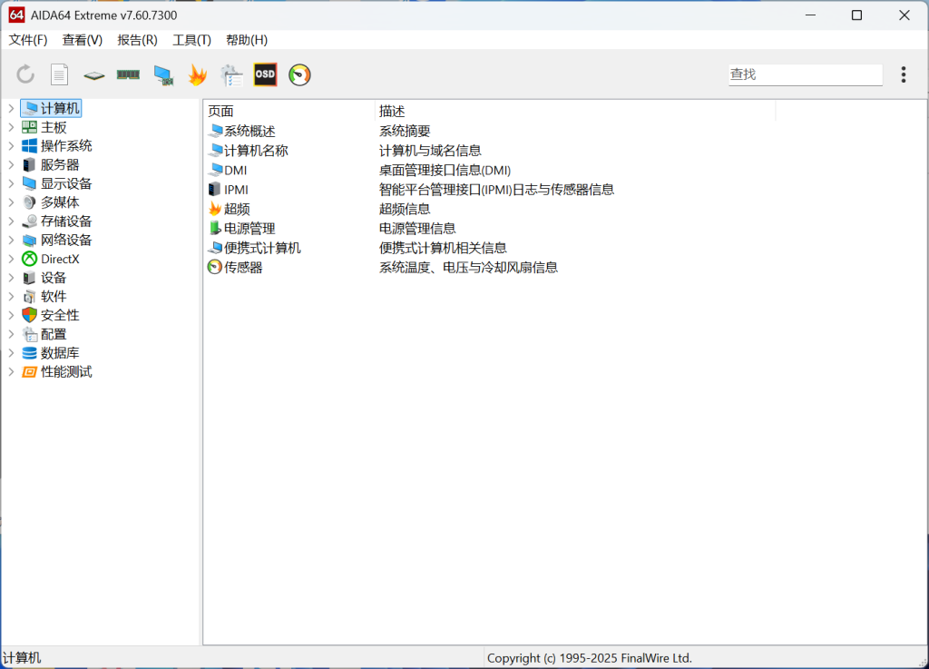Open the 报告(R) menu

click(x=138, y=40)
